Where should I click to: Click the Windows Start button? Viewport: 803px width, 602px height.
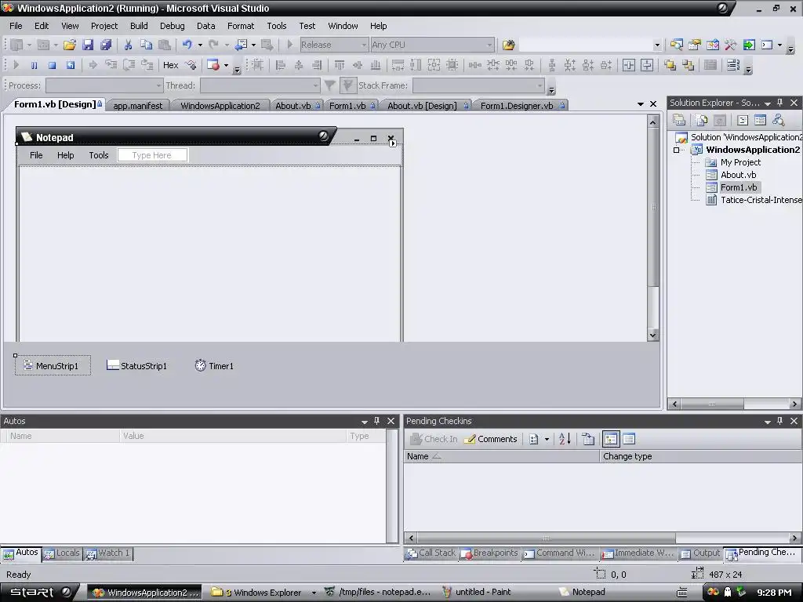[x=38, y=593]
